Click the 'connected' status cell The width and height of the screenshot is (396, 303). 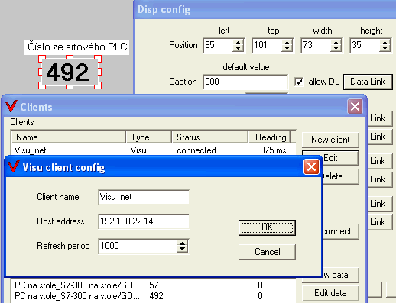(196, 150)
